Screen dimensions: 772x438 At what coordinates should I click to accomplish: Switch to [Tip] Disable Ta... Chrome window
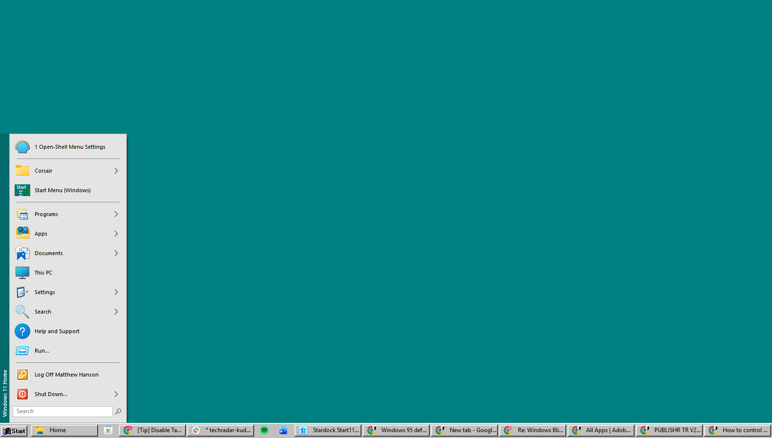pyautogui.click(x=152, y=430)
